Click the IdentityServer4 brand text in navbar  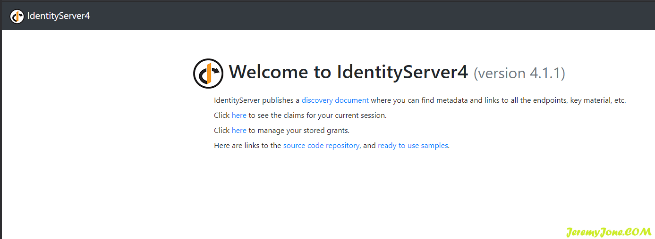[59, 16]
